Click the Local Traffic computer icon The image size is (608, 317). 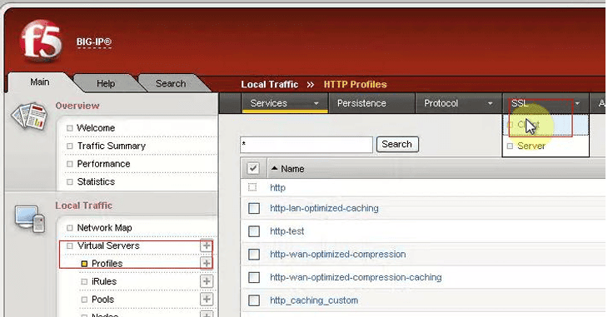[30, 219]
